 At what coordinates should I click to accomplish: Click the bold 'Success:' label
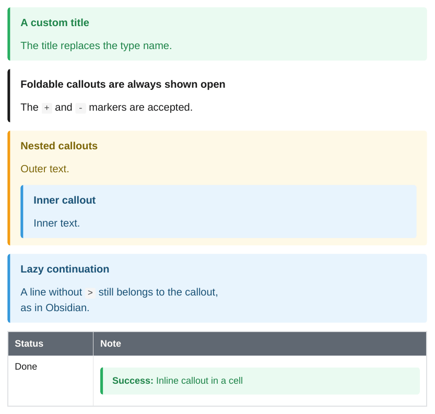coord(133,381)
